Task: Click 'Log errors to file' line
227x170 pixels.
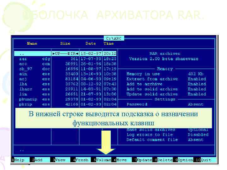Action: click(x=167, y=135)
